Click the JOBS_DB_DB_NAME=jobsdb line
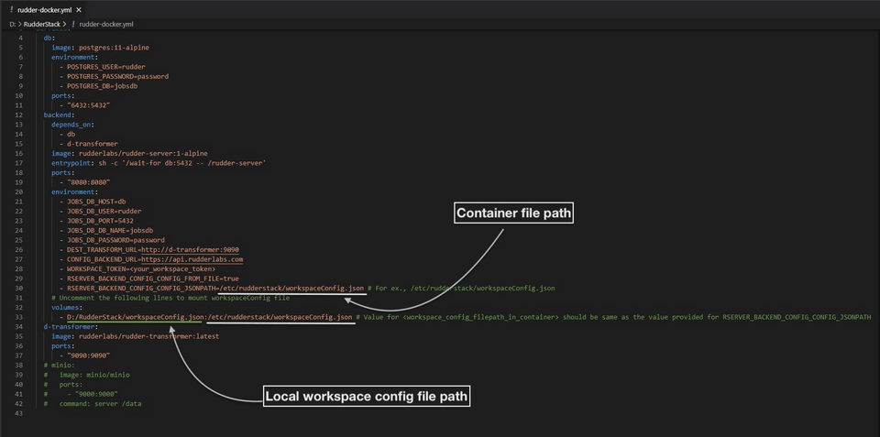 coord(106,230)
